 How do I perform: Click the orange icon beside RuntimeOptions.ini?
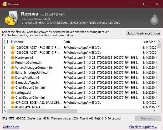13,62
